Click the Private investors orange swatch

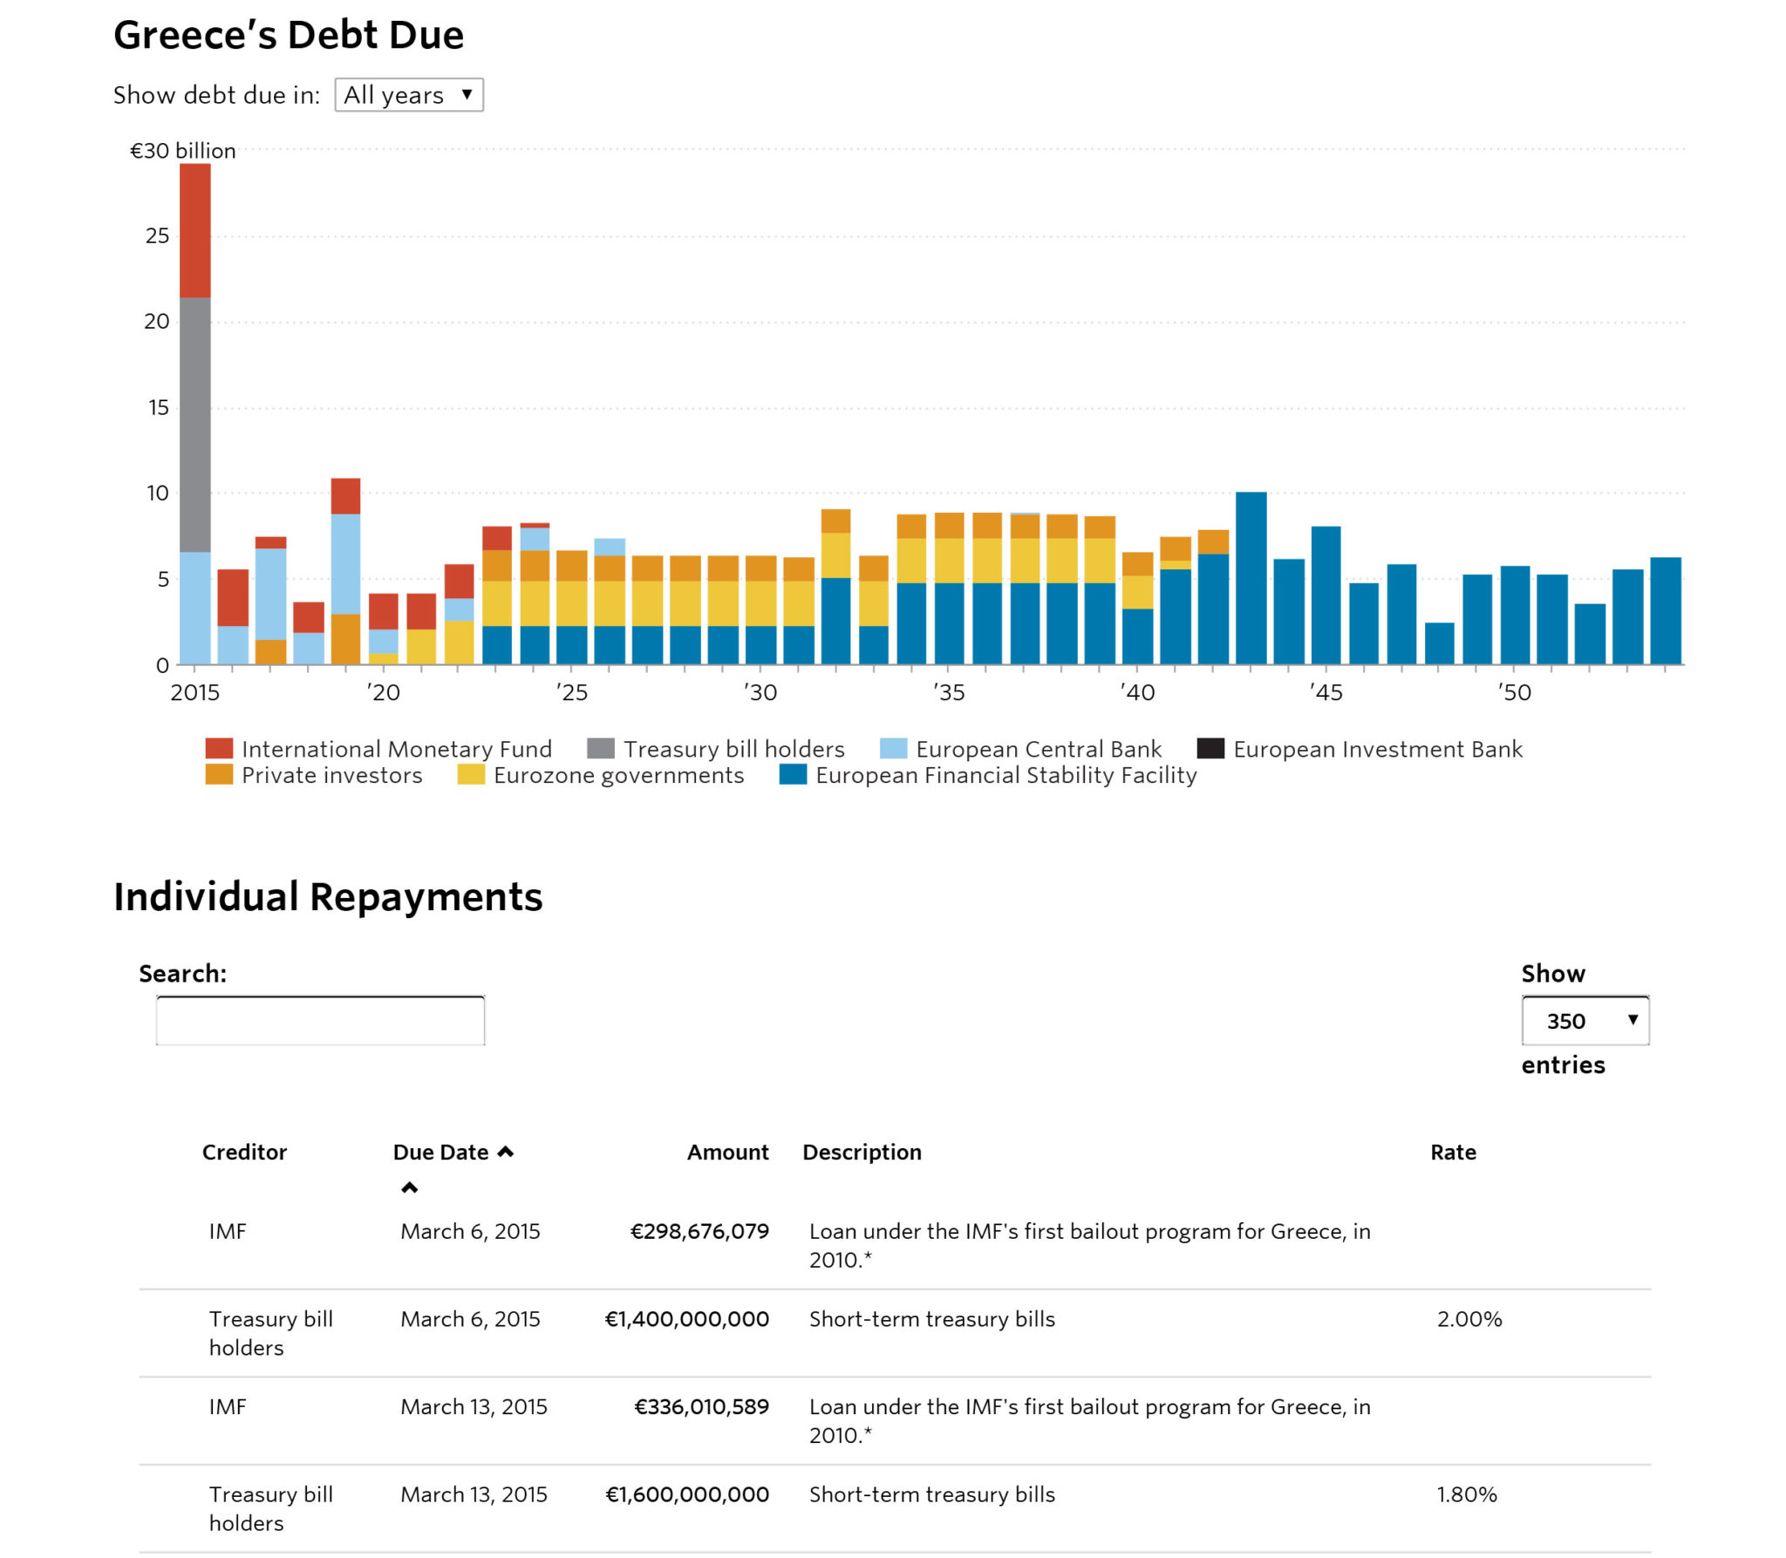(219, 774)
